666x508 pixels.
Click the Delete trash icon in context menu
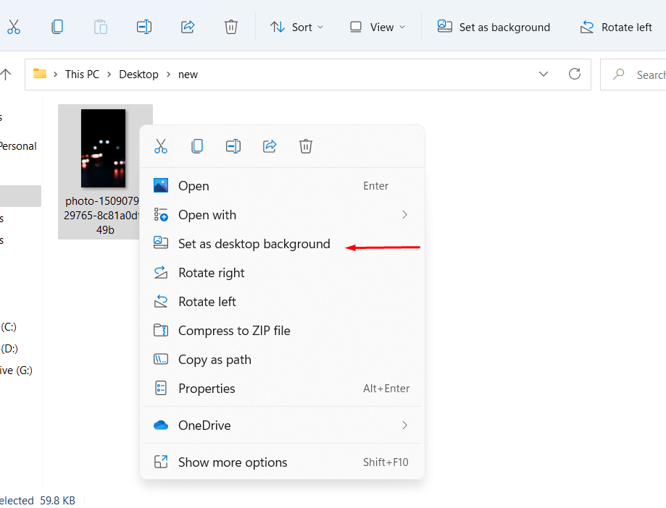tap(306, 146)
